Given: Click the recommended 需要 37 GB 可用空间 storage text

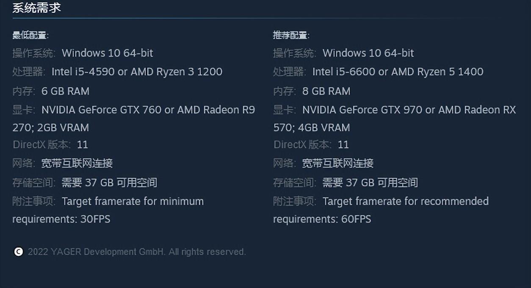Looking at the screenshot, I should coord(370,183).
